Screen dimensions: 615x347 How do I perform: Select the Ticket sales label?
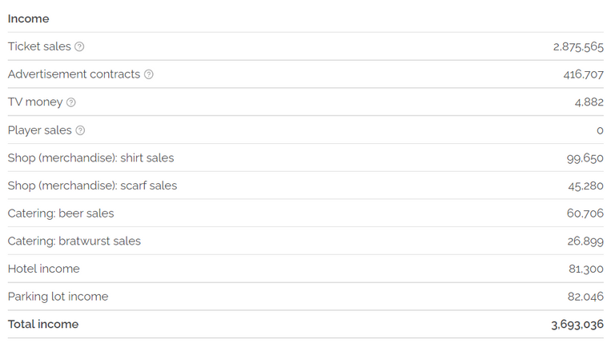coord(39,46)
